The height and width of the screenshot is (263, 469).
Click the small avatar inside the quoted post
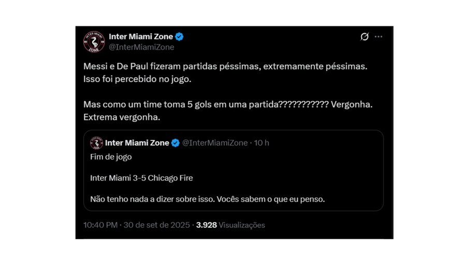click(x=96, y=143)
